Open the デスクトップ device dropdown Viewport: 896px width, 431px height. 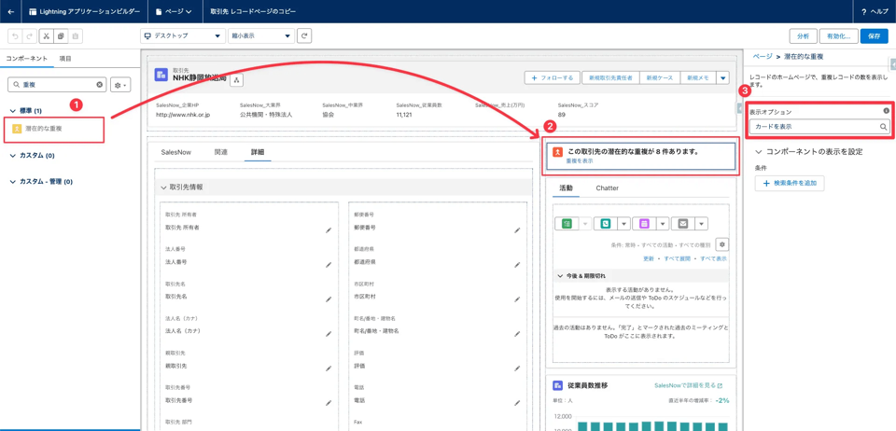(x=183, y=36)
